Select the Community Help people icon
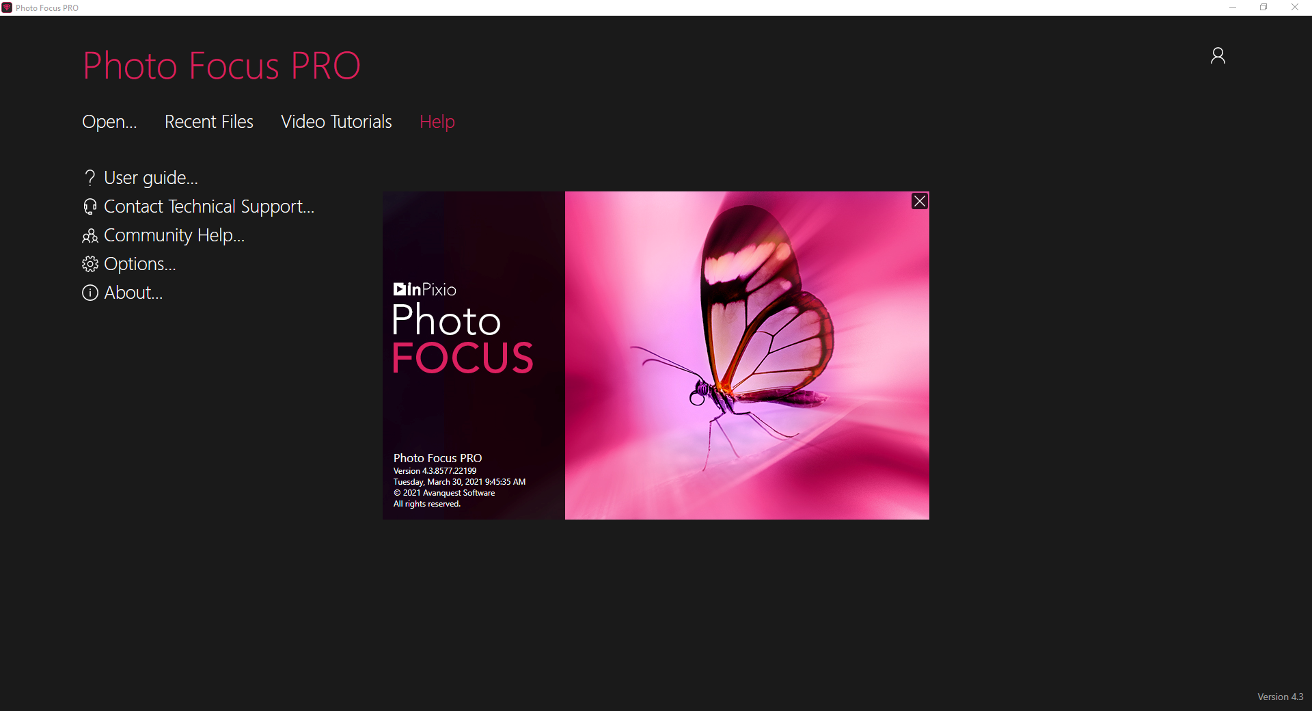Image resolution: width=1312 pixels, height=711 pixels. [90, 236]
